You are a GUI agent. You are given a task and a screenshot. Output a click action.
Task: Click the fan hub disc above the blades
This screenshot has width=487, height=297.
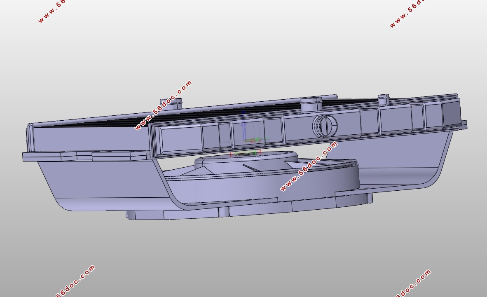(x=246, y=159)
